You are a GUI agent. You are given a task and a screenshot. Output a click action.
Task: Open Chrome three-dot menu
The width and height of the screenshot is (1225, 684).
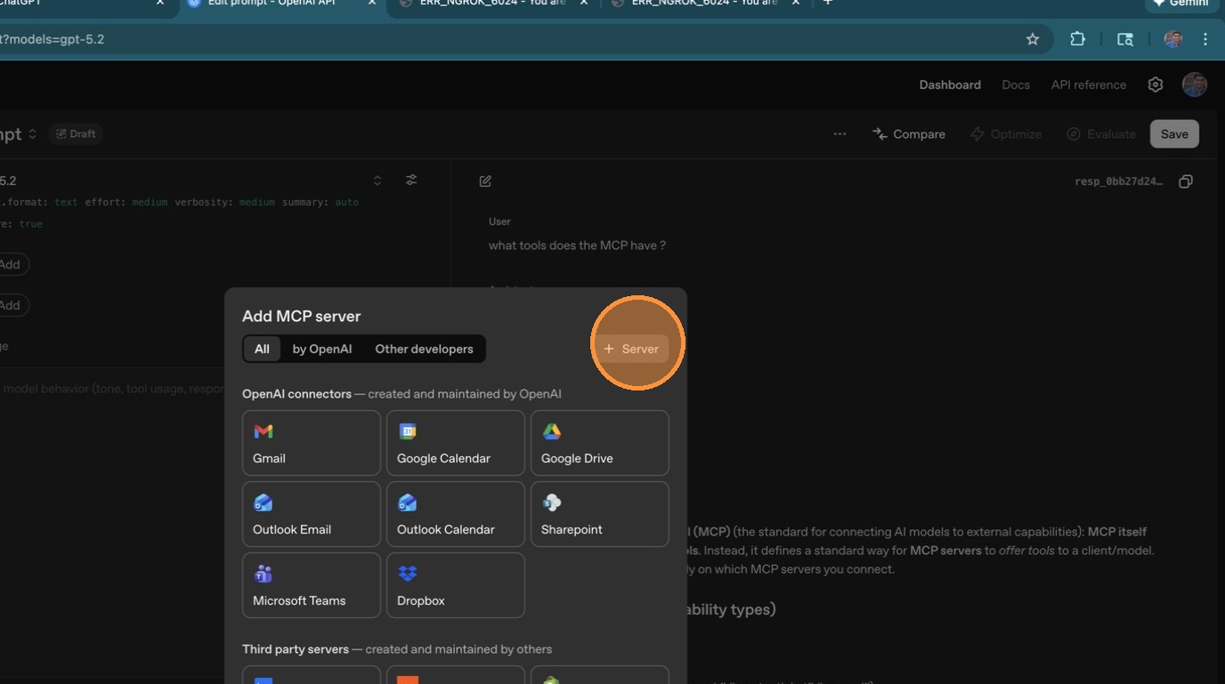[x=1205, y=39]
